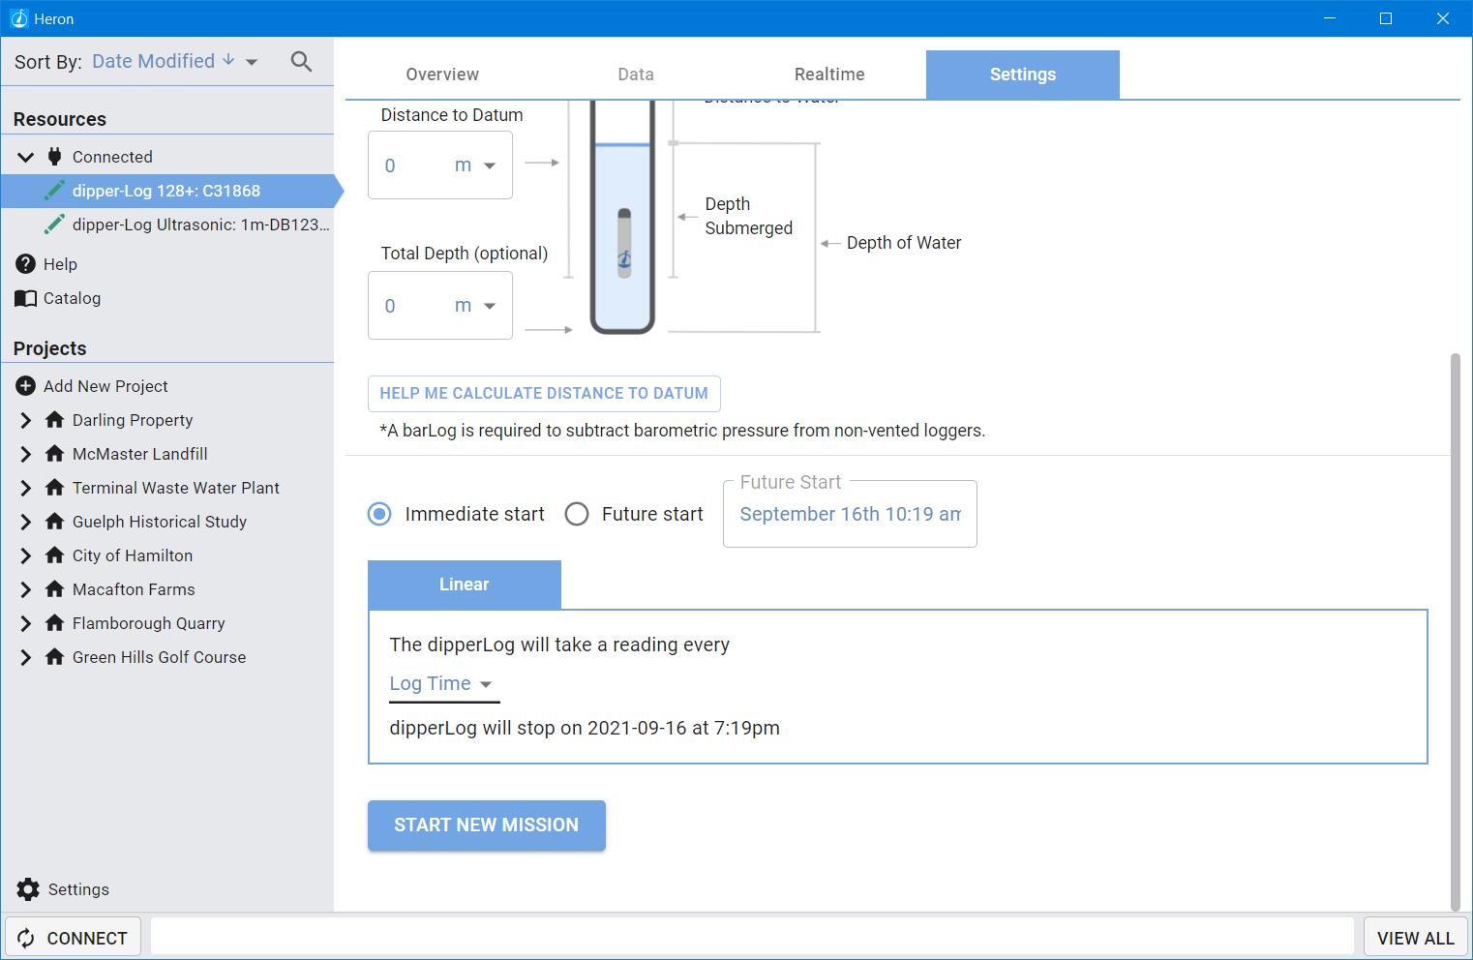The height and width of the screenshot is (960, 1473).
Task: Expand the Flamborough Quarry project
Action: (26, 623)
